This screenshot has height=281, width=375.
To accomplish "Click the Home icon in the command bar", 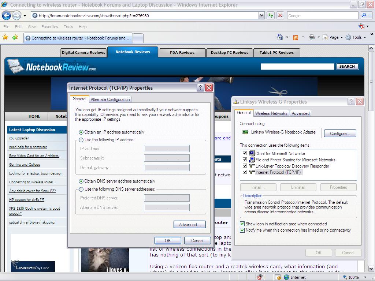I will [x=280, y=37].
